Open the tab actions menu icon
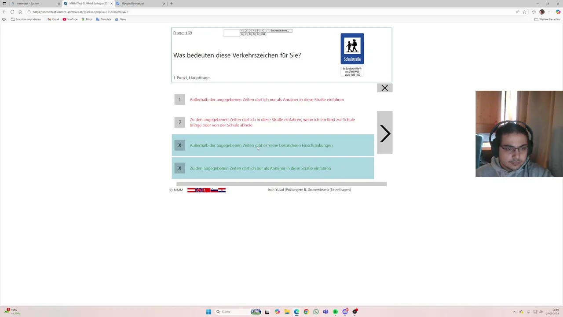Screen dimensions: 563x317 [4, 4]
